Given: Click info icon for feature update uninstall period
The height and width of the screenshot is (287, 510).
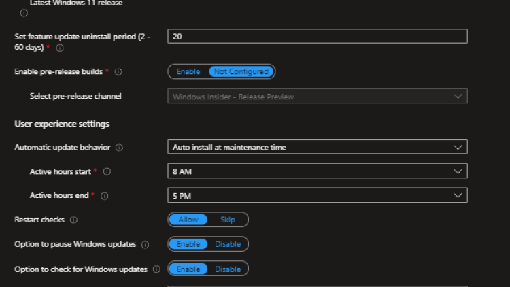Looking at the screenshot, I should (59, 48).
